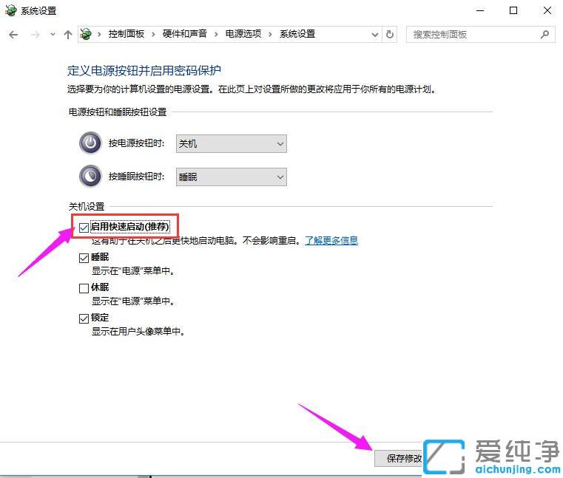
Task: Click the refresh button in address bar
Action: pos(391,35)
